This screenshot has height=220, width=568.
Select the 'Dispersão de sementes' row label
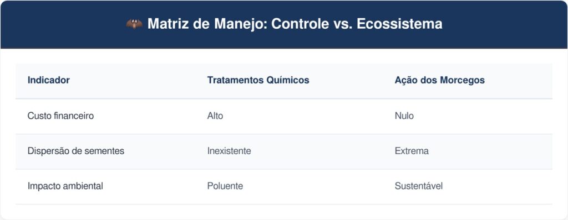tap(75, 151)
